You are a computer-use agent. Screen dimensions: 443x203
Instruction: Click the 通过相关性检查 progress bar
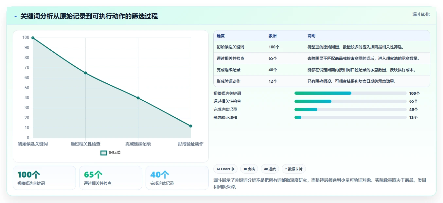(350, 101)
